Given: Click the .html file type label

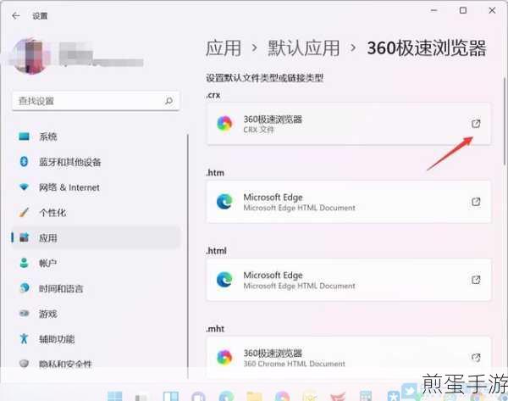Looking at the screenshot, I should pyautogui.click(x=217, y=250).
